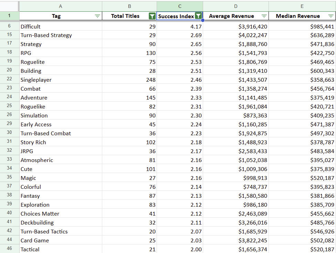Click the Turn-Based Strategy cell
This screenshot has width=336, height=253.
coord(61,35)
